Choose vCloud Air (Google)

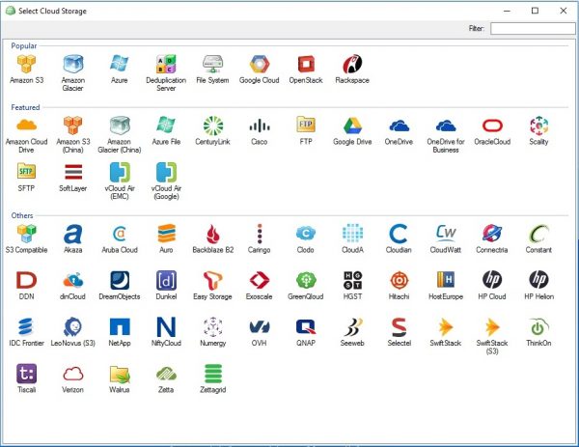point(166,172)
